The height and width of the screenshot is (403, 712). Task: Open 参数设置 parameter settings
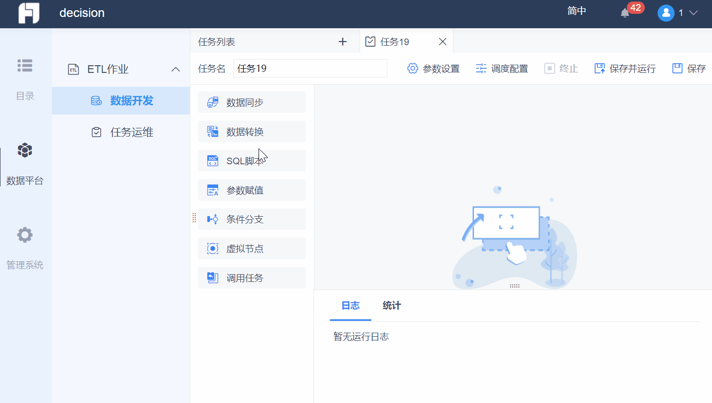click(433, 68)
